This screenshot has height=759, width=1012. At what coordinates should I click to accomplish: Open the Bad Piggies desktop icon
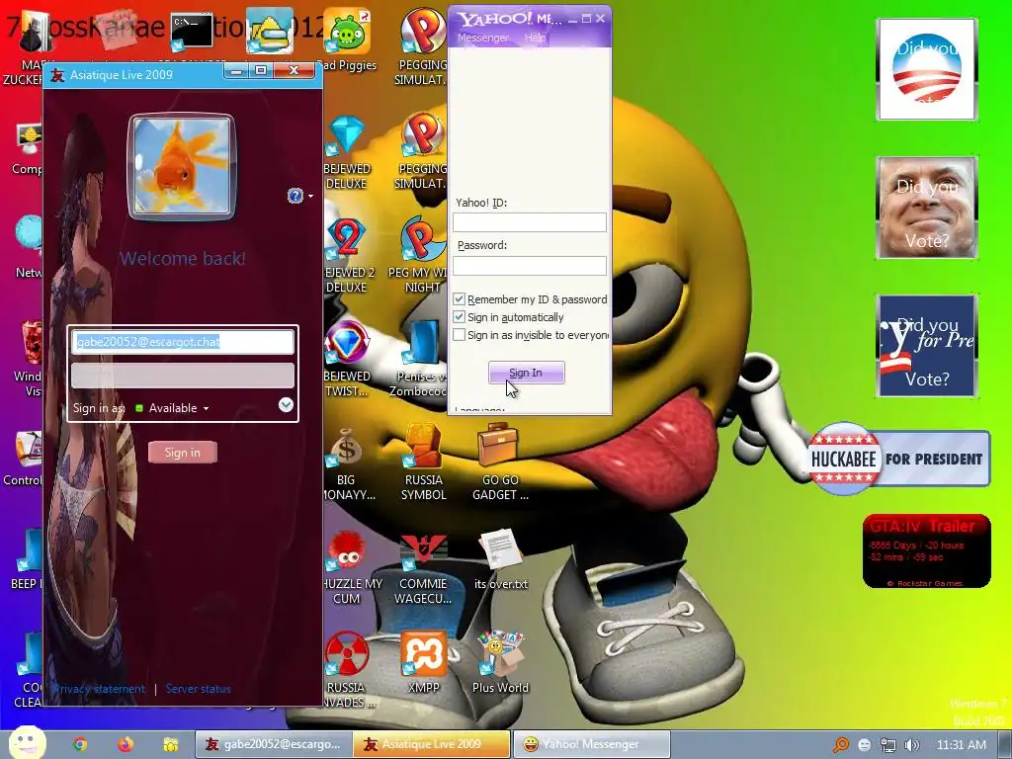coord(348,40)
